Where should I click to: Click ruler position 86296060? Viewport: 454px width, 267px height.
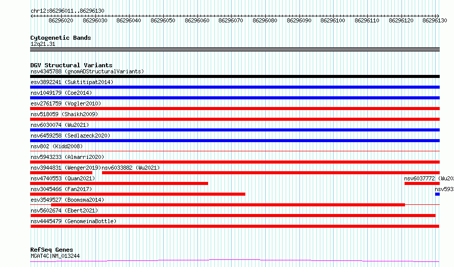point(197,20)
